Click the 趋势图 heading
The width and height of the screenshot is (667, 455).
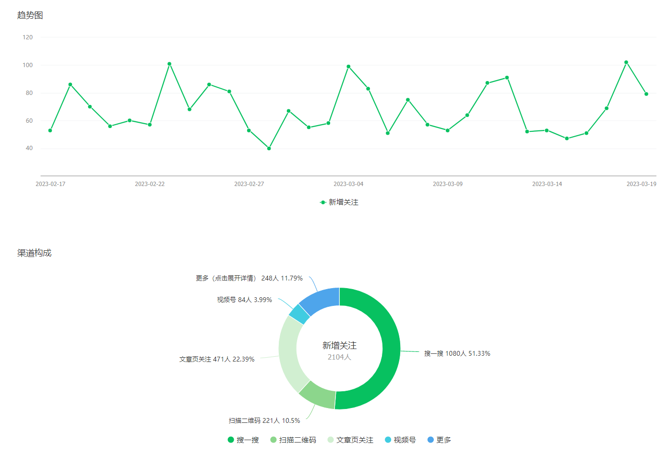30,15
